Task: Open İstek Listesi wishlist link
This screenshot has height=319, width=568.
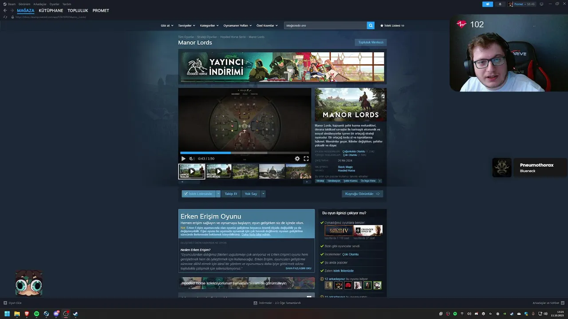Action: coord(392,26)
